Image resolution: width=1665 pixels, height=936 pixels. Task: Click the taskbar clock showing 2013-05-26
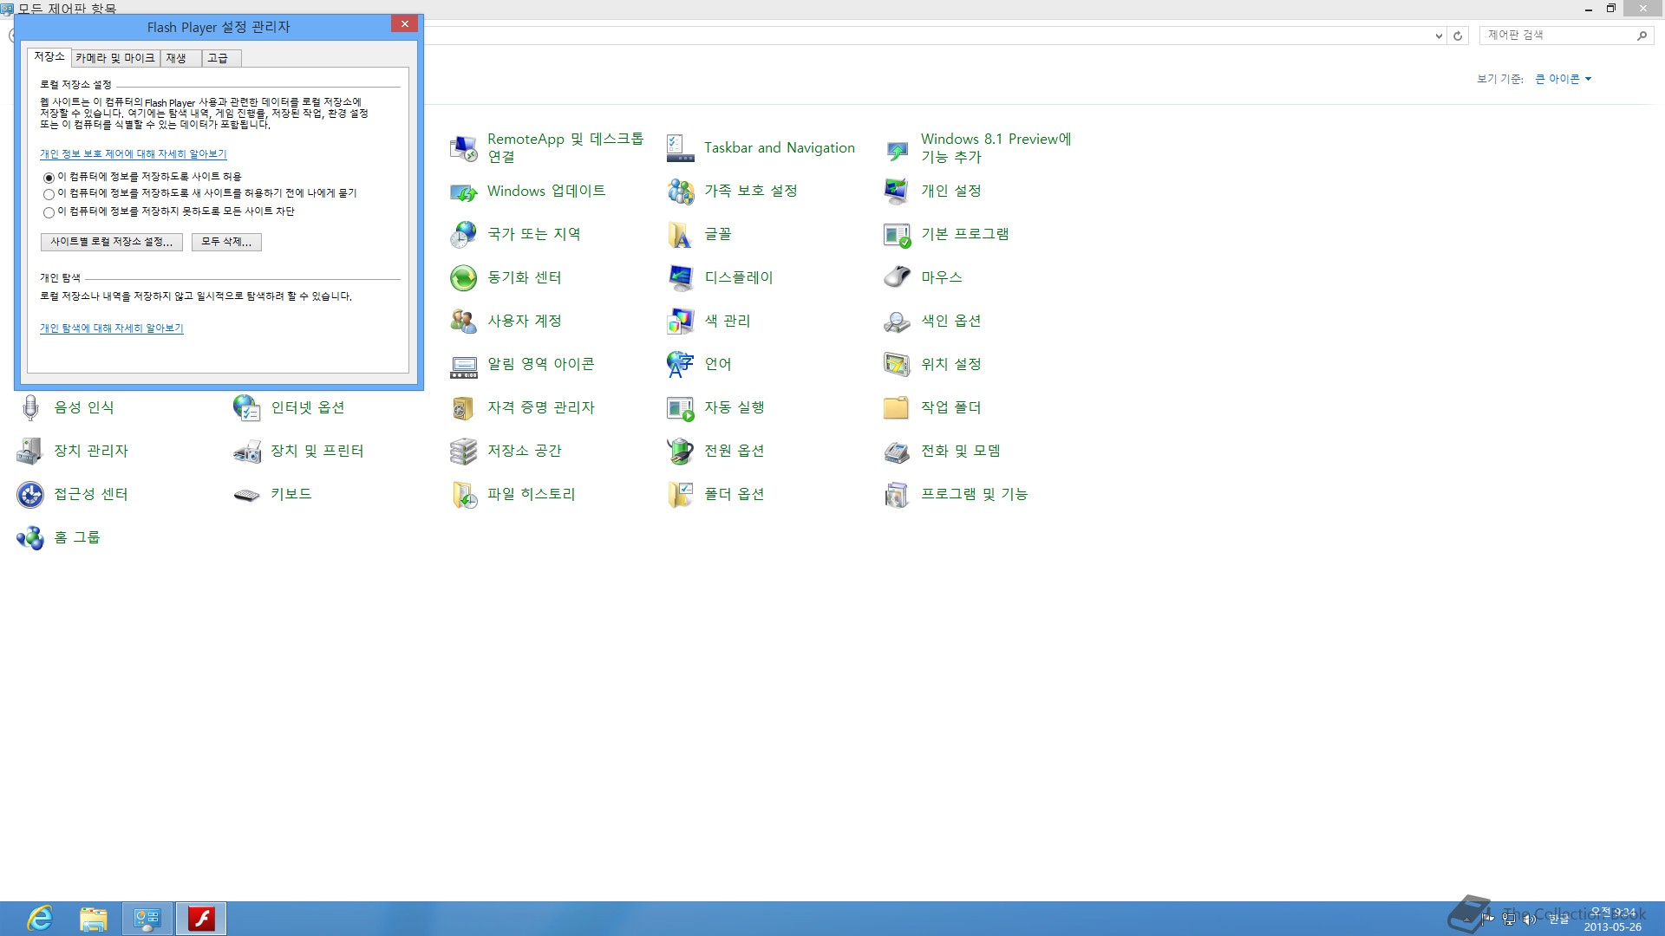pyautogui.click(x=1613, y=920)
